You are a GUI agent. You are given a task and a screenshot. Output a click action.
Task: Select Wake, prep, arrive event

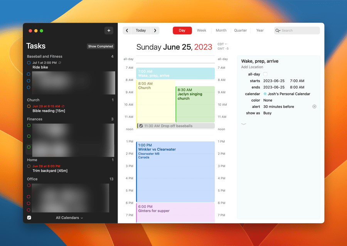(175, 73)
